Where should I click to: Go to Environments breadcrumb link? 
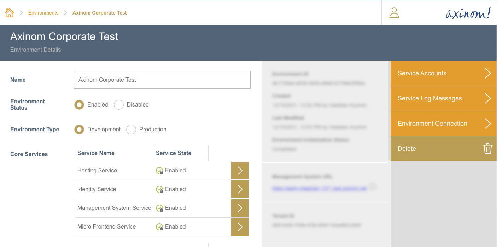(x=43, y=13)
